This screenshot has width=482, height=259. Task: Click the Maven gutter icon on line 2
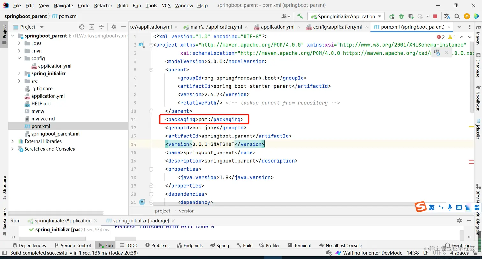(x=142, y=45)
